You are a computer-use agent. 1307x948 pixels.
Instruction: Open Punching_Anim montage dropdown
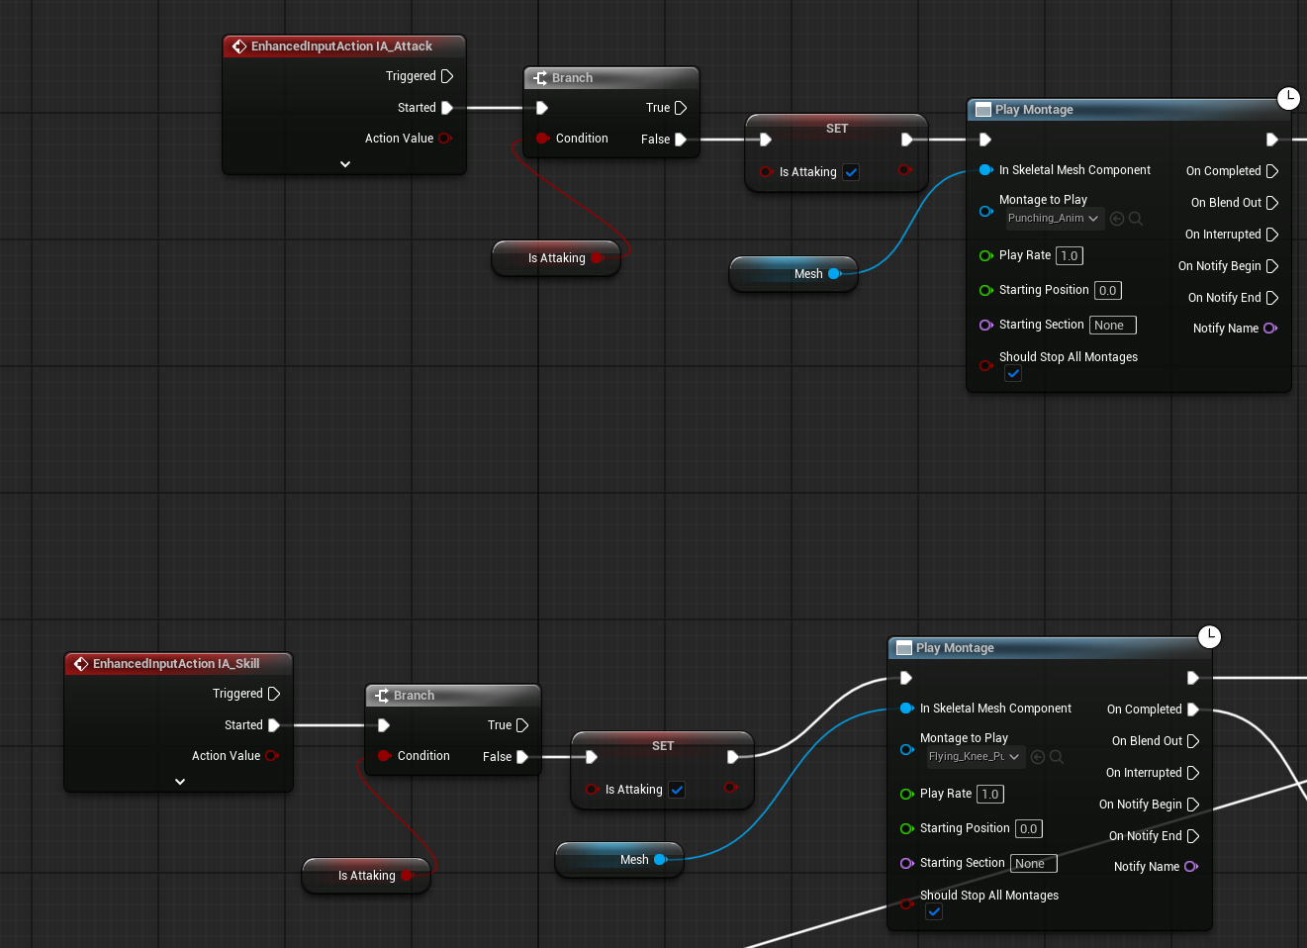1054,219
